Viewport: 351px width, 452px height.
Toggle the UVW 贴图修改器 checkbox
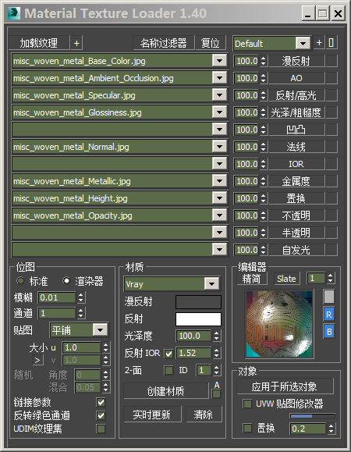(x=247, y=404)
